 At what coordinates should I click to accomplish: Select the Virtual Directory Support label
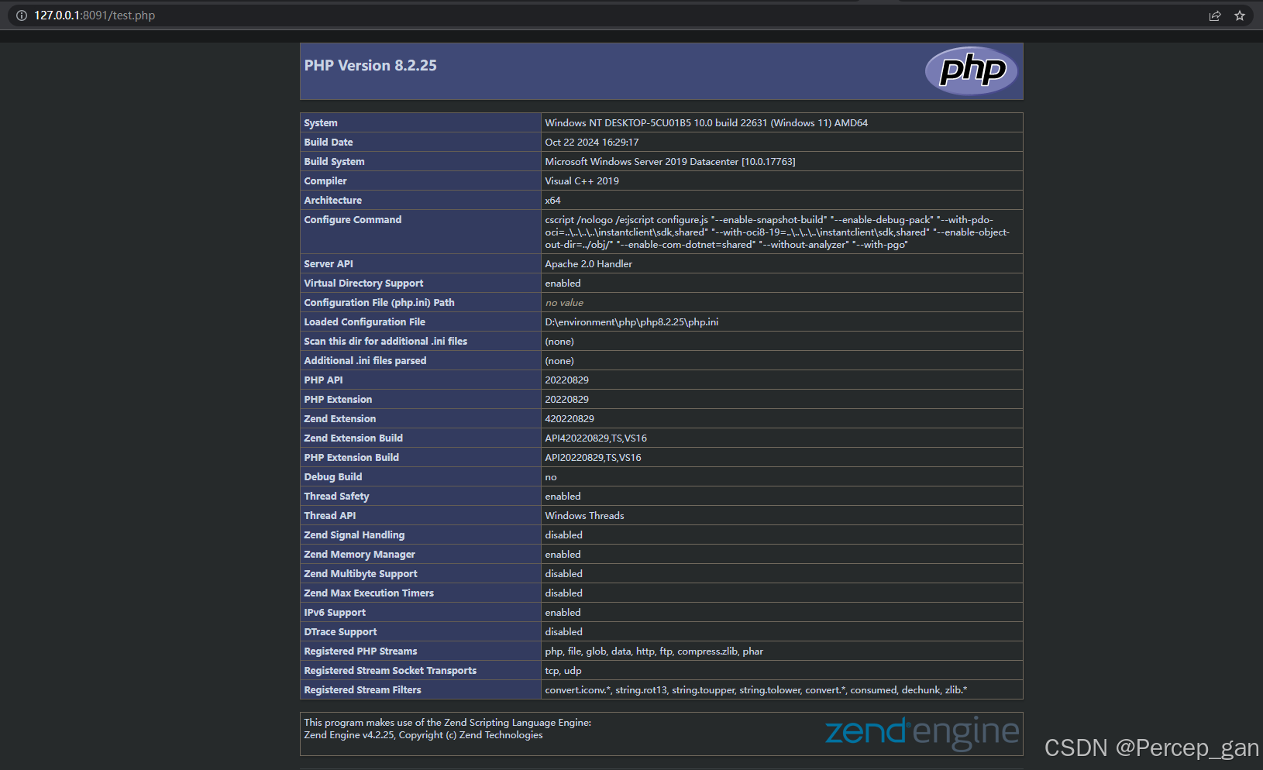pyautogui.click(x=363, y=284)
